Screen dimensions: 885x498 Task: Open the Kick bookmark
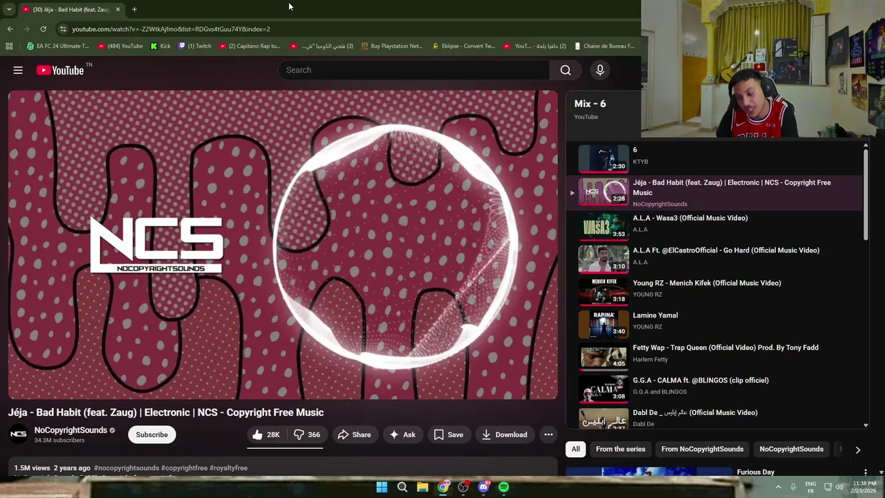160,46
